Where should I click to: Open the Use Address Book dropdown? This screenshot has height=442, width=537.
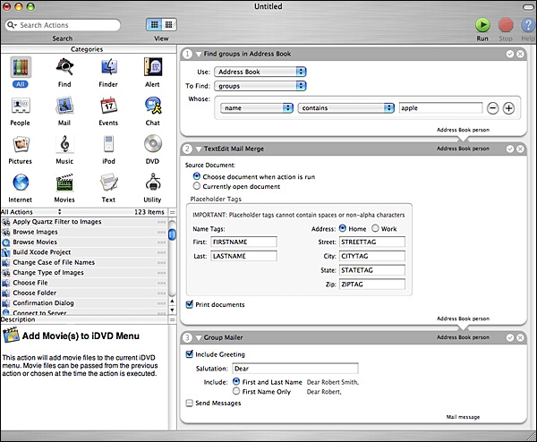pyautogui.click(x=260, y=72)
